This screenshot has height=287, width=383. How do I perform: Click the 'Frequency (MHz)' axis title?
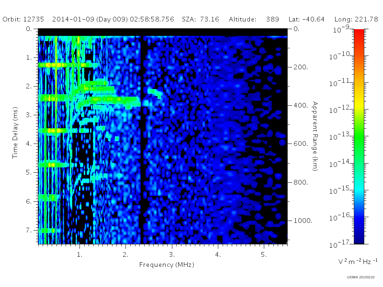click(x=167, y=265)
